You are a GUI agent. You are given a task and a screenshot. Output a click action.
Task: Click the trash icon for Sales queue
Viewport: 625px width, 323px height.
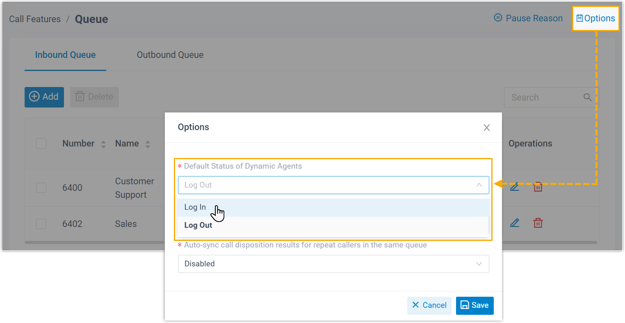click(538, 223)
